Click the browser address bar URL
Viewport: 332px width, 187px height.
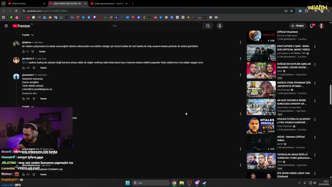[47, 11]
